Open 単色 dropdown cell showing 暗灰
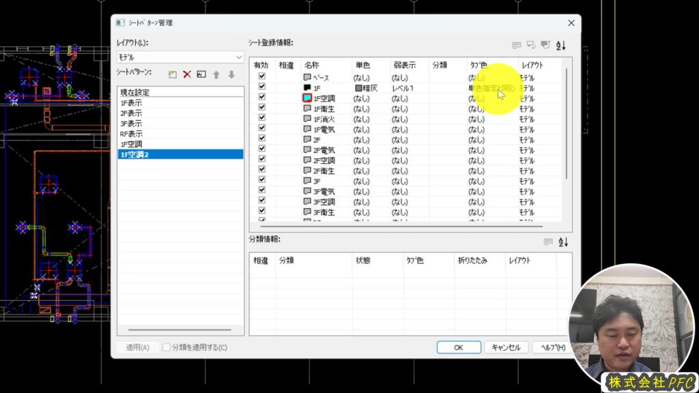 tap(371, 88)
